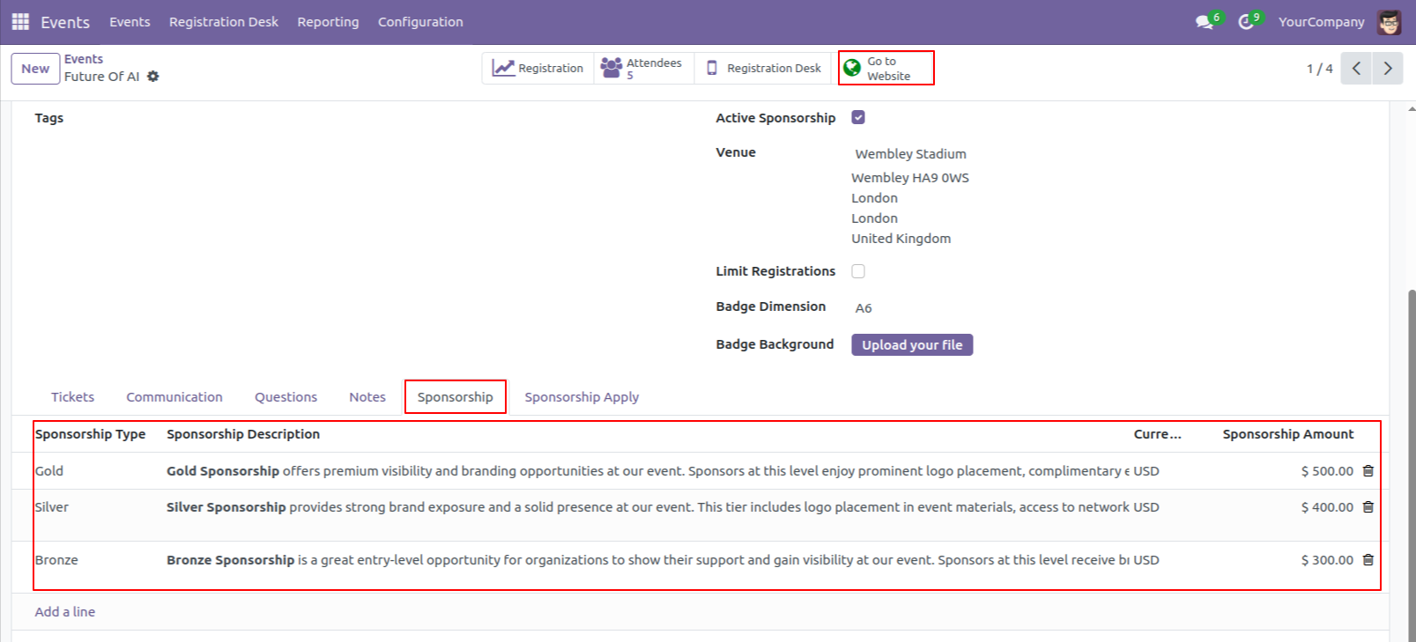Viewport: 1416px width, 642px height.
Task: Switch to the Sponsorship Apply tab
Action: (581, 396)
